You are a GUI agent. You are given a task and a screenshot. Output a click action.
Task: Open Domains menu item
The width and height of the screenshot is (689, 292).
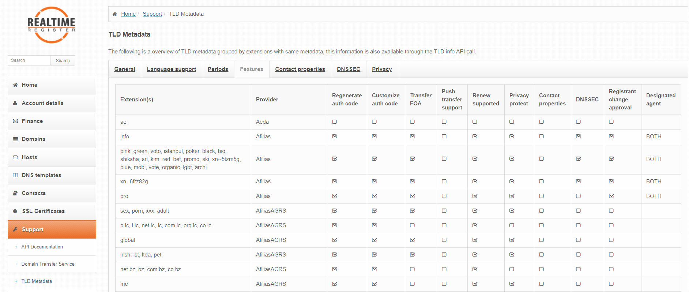[52, 139]
